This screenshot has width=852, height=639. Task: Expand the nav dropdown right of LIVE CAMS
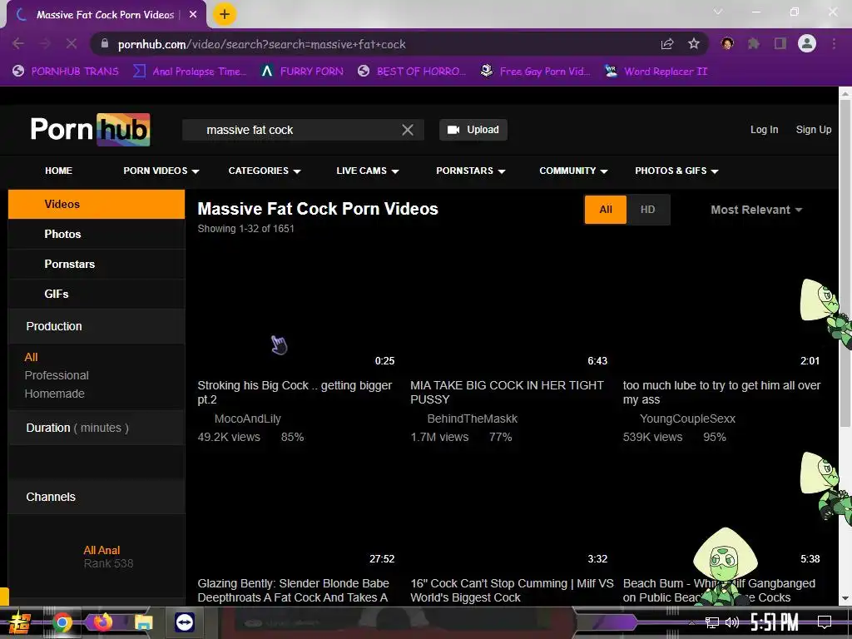471,171
